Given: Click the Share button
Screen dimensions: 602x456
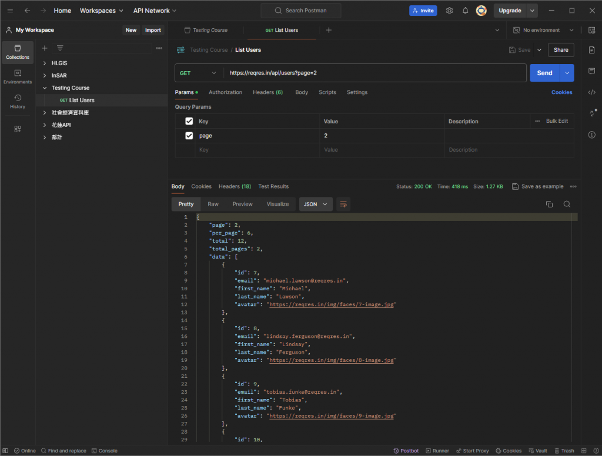Looking at the screenshot, I should [561, 50].
